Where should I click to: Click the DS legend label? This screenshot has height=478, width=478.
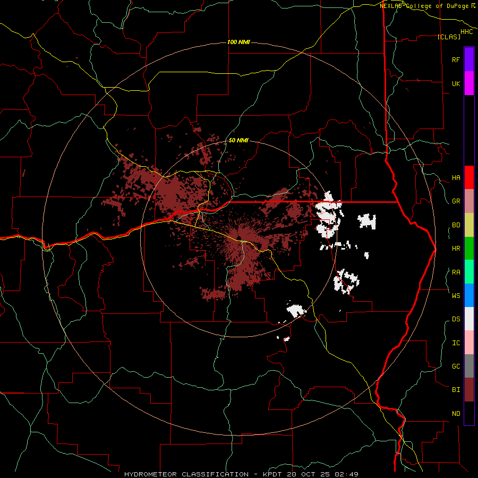pos(456,319)
